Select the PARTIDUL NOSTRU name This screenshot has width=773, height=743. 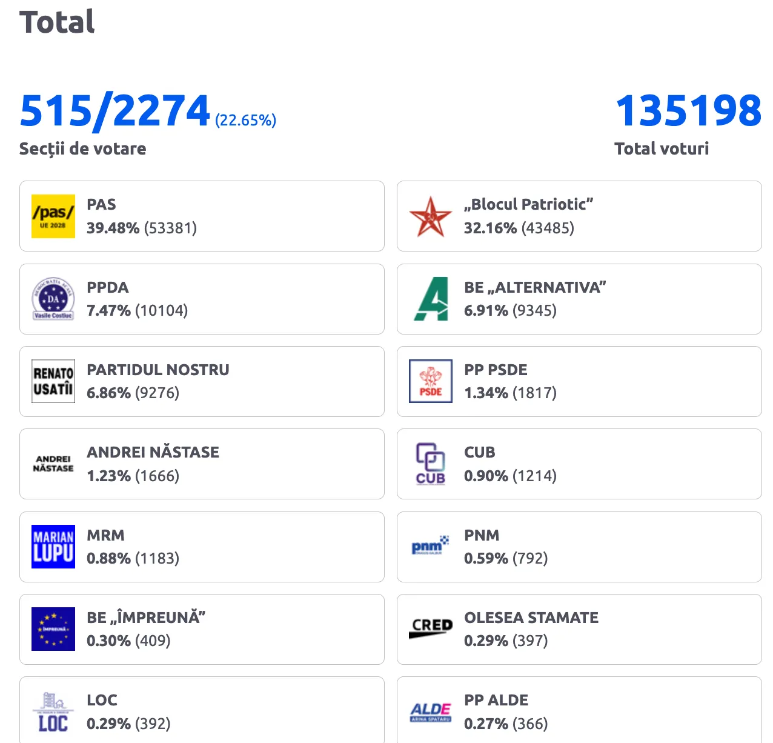point(158,370)
